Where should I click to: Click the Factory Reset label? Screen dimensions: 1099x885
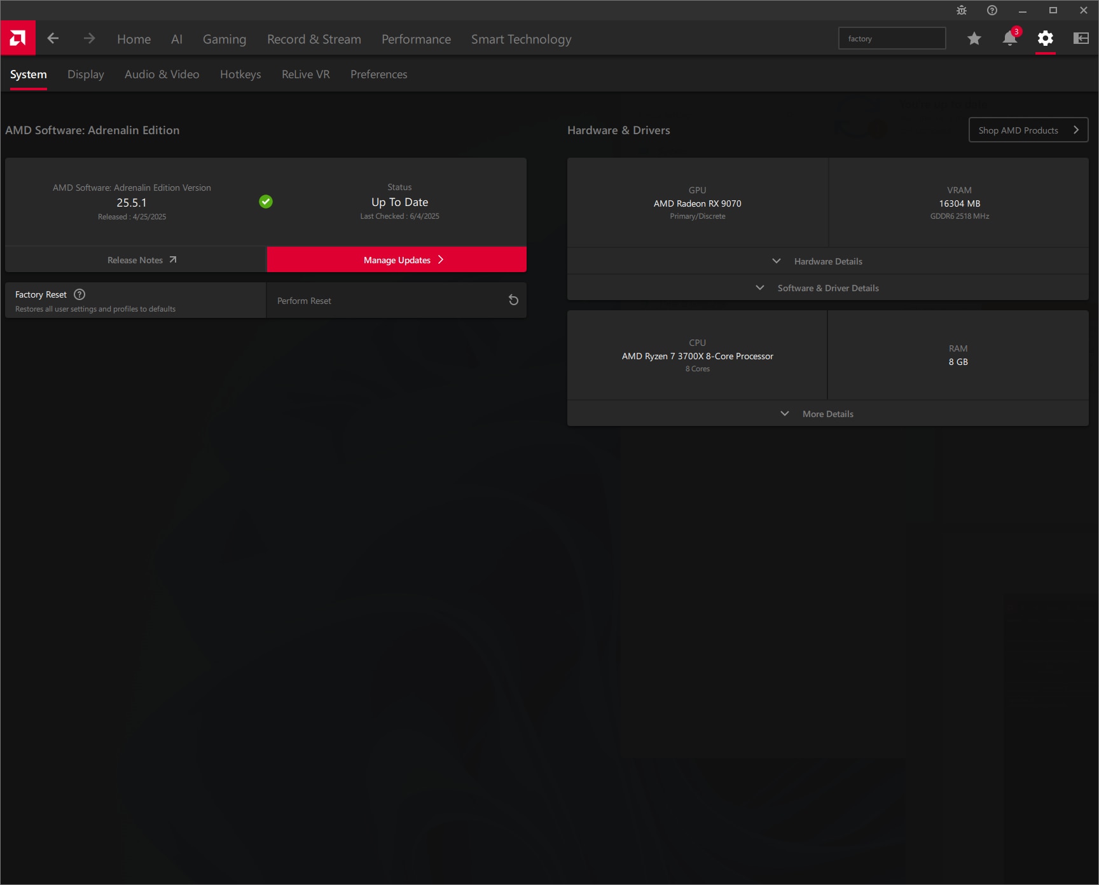tap(41, 294)
